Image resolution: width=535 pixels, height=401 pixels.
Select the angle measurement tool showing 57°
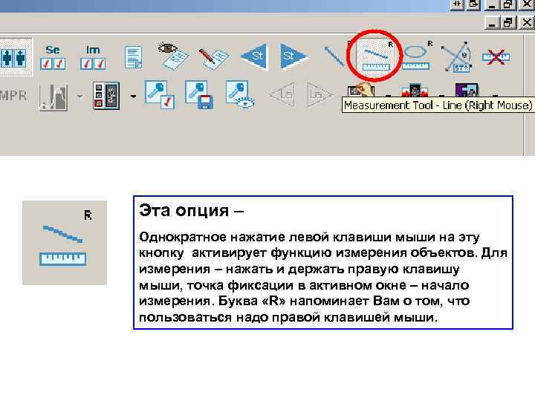[x=456, y=57]
